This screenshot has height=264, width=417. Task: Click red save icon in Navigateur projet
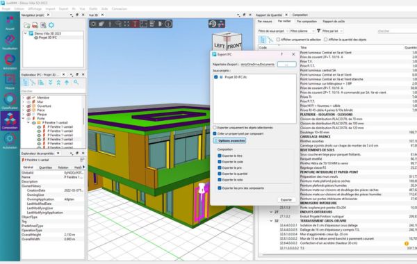click(x=35, y=25)
